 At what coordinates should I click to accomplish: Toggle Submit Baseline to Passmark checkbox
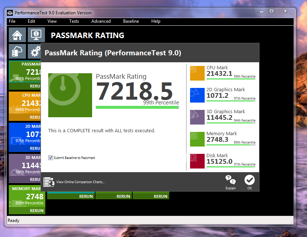[x=50, y=158]
